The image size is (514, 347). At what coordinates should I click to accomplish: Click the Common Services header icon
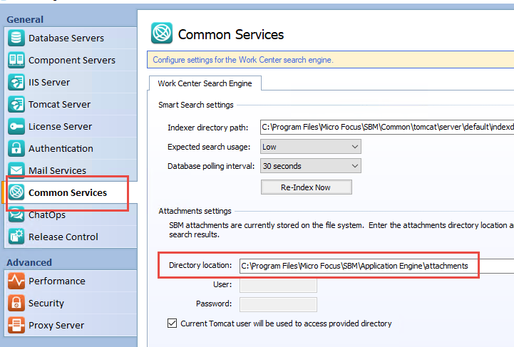pyautogui.click(x=162, y=33)
